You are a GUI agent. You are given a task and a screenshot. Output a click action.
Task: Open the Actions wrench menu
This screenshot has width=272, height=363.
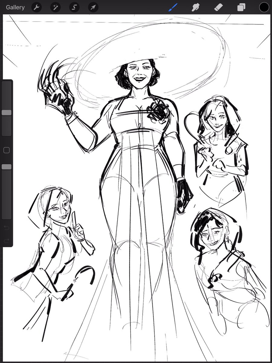(x=37, y=7)
